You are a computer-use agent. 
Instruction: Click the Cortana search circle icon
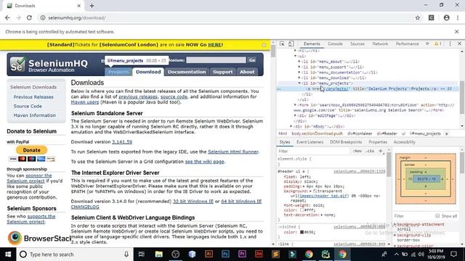[23, 254]
